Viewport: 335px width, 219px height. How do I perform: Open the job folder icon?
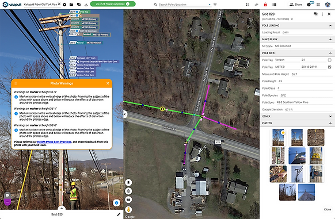pos(71,5)
